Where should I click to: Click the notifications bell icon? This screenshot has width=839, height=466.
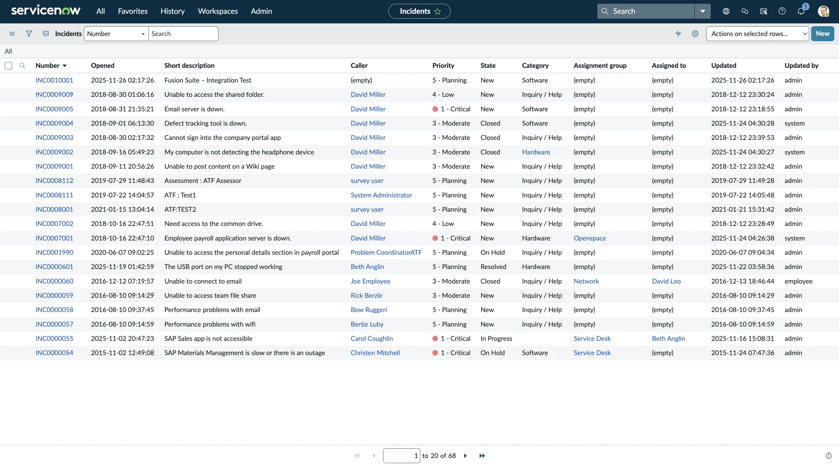[801, 11]
